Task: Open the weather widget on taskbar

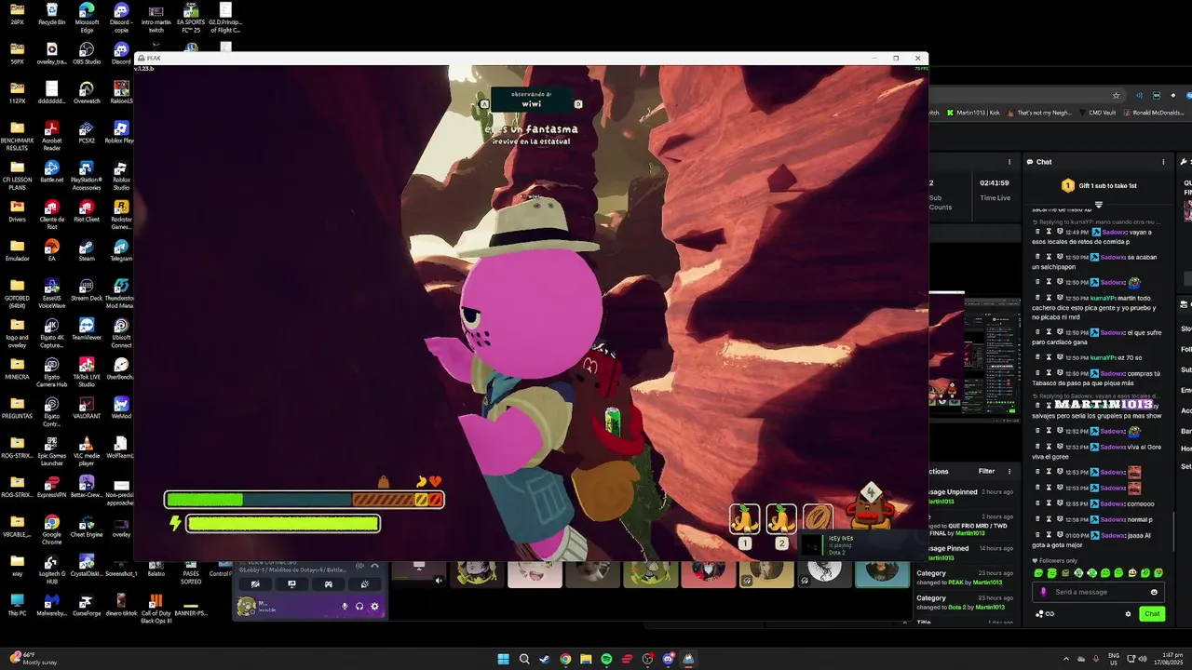Action: coord(32,659)
